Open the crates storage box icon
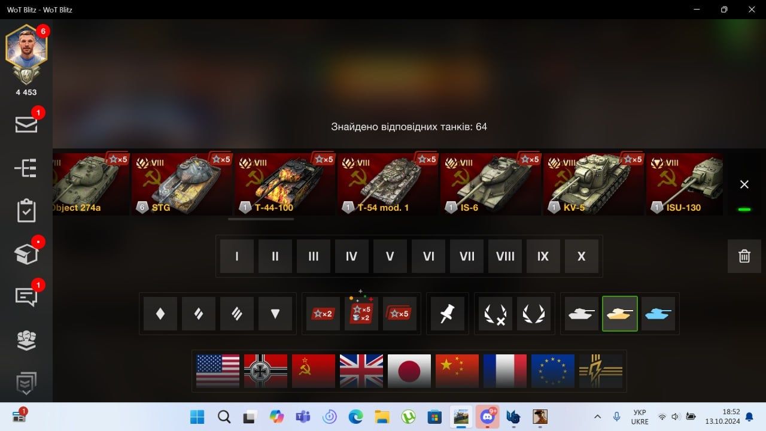This screenshot has width=766, height=431. [x=26, y=254]
